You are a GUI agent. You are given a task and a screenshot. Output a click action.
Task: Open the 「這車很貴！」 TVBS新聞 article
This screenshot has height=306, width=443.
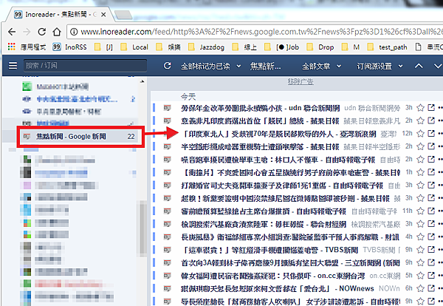(269, 250)
